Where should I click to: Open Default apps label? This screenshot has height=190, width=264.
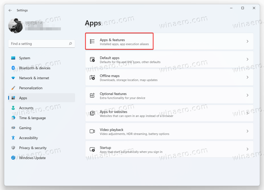(x=110, y=58)
